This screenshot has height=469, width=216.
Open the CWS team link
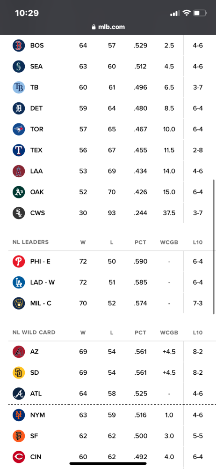pos(37,213)
